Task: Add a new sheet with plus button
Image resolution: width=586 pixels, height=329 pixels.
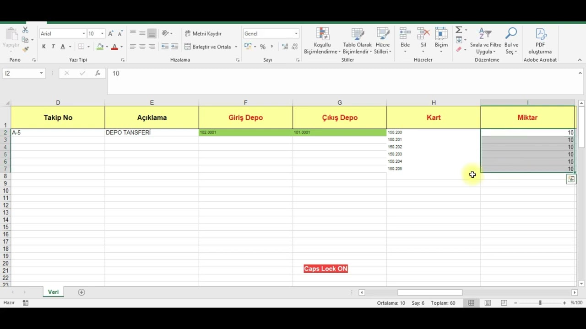Action: point(81,292)
